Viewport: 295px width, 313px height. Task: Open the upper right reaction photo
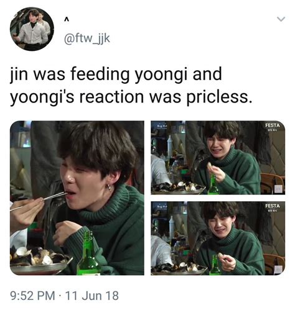pos(218,158)
